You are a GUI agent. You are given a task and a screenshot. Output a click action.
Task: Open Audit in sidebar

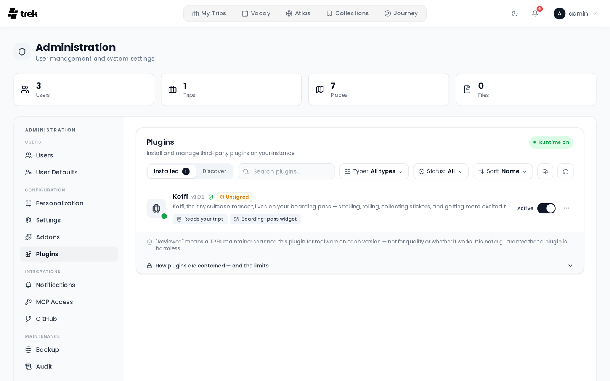coord(69,367)
